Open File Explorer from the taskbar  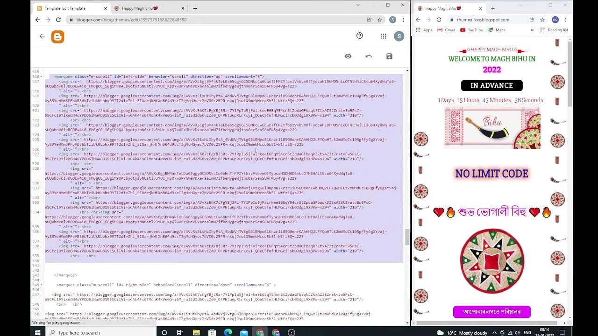pos(196,332)
